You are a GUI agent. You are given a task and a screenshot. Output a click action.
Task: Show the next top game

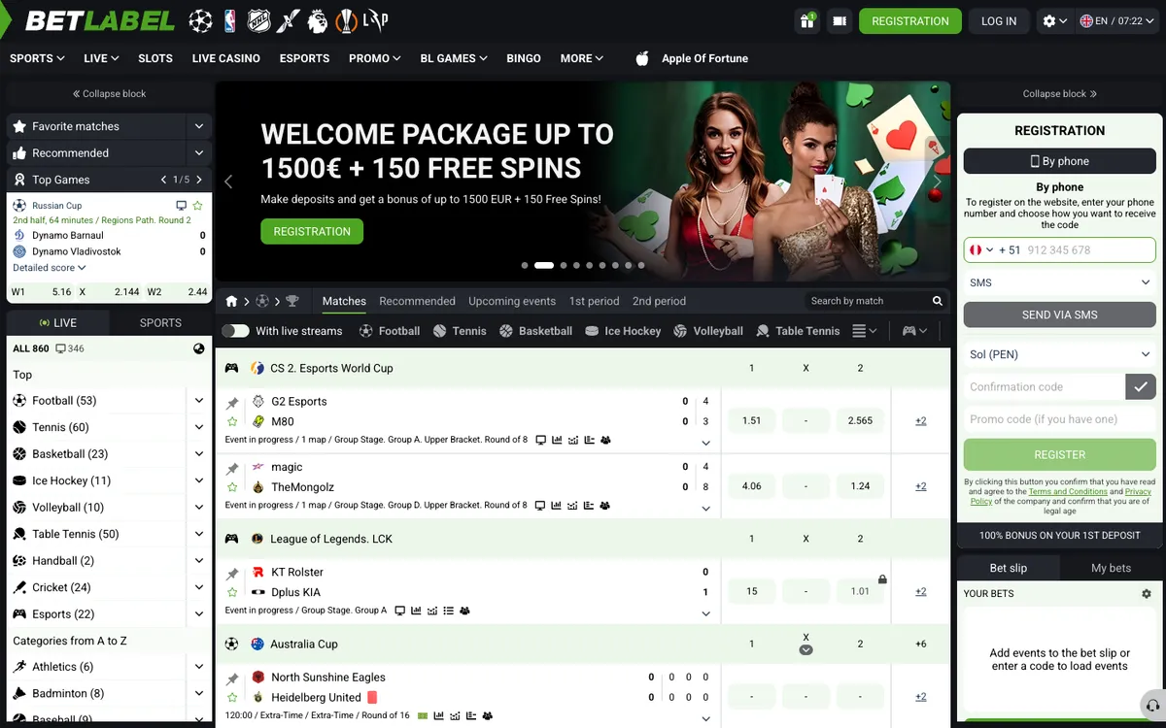click(199, 180)
